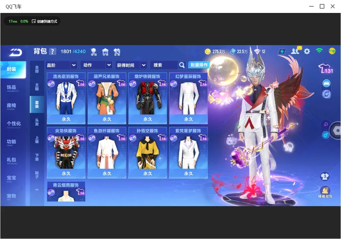Click the 1801/4240 capacity counter

[73, 51]
